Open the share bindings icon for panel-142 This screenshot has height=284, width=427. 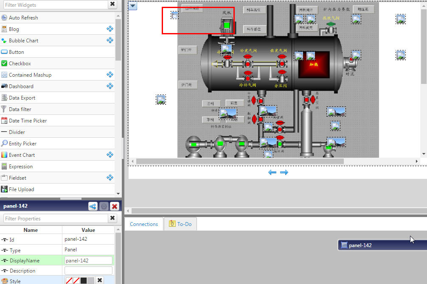click(93, 206)
